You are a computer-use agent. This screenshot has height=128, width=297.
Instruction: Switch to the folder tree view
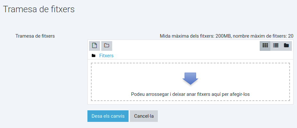[x=286, y=46]
